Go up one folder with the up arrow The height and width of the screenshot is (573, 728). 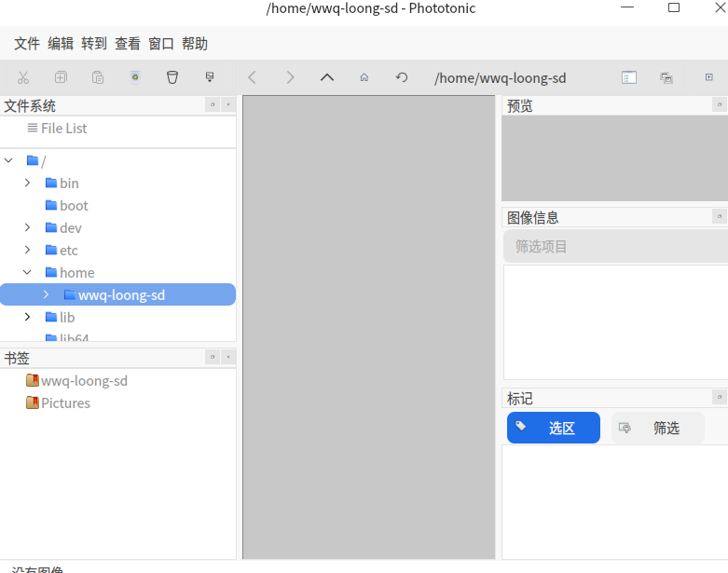[x=327, y=77]
